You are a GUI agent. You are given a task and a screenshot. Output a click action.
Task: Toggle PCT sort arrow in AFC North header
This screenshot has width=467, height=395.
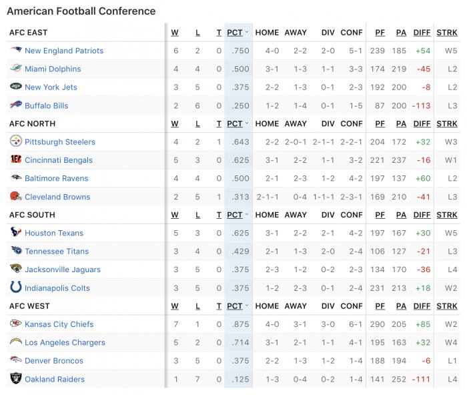tap(247, 123)
